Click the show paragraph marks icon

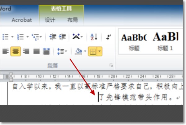pyautogui.click(x=108, y=37)
